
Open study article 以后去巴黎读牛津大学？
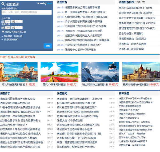point(14,125)
